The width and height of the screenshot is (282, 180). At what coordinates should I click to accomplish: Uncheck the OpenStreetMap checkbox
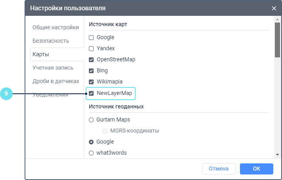[91, 60]
